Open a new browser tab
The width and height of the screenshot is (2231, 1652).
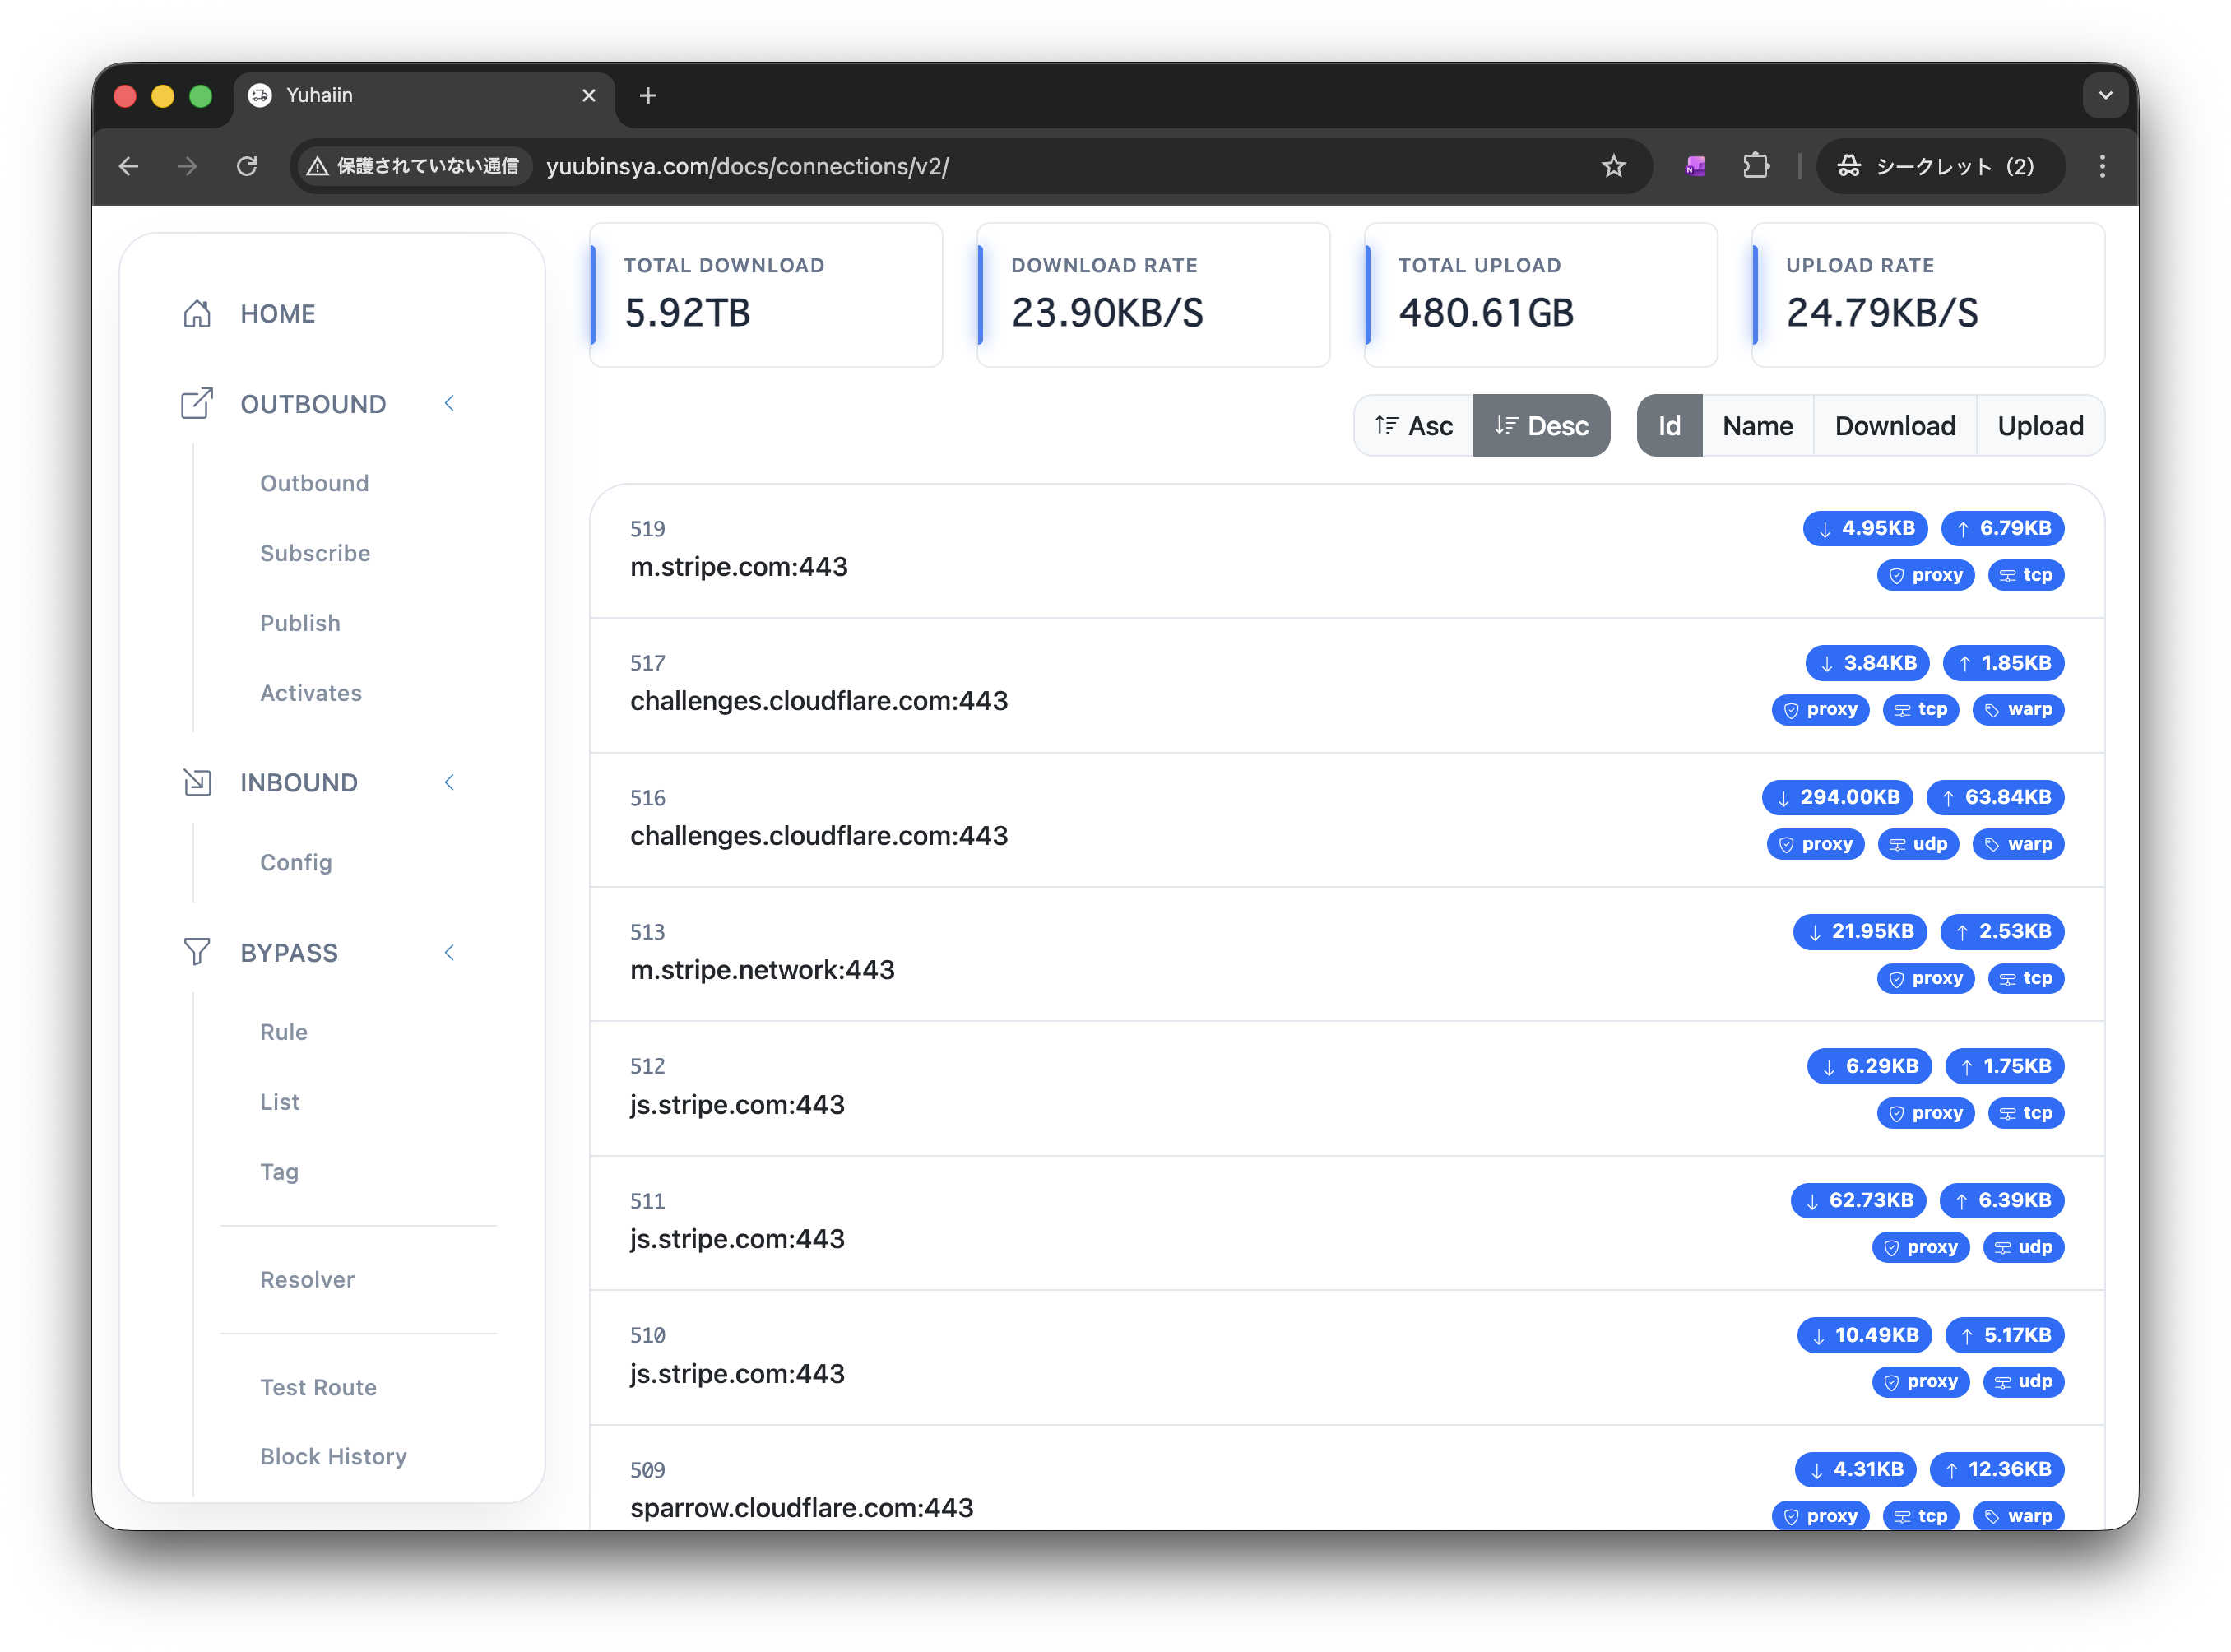648,95
